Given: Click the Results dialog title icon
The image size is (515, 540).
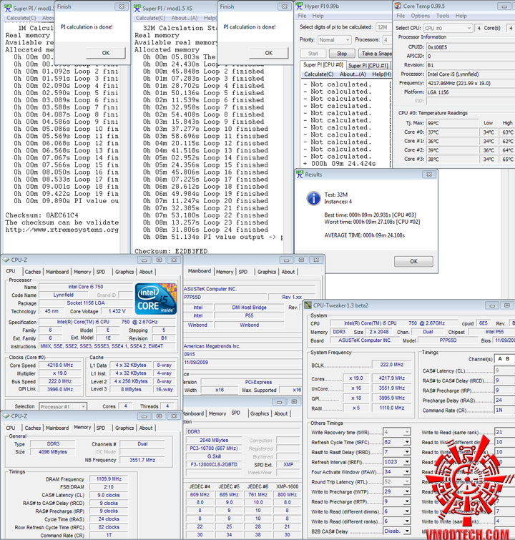Looking at the screenshot, I should [300, 175].
